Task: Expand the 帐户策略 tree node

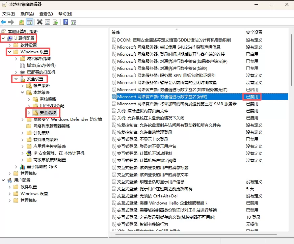Action: [23, 86]
